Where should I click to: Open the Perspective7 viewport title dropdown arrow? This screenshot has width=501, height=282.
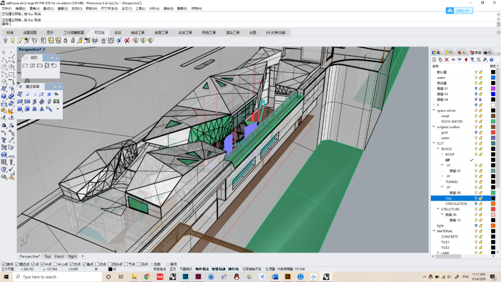(x=45, y=49)
